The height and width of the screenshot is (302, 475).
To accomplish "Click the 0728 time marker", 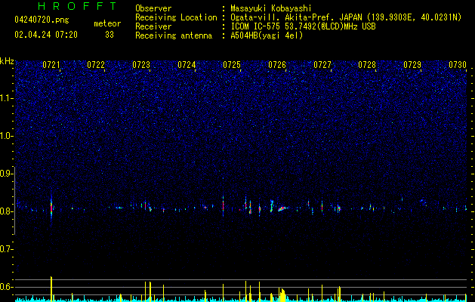I will click(x=367, y=65).
